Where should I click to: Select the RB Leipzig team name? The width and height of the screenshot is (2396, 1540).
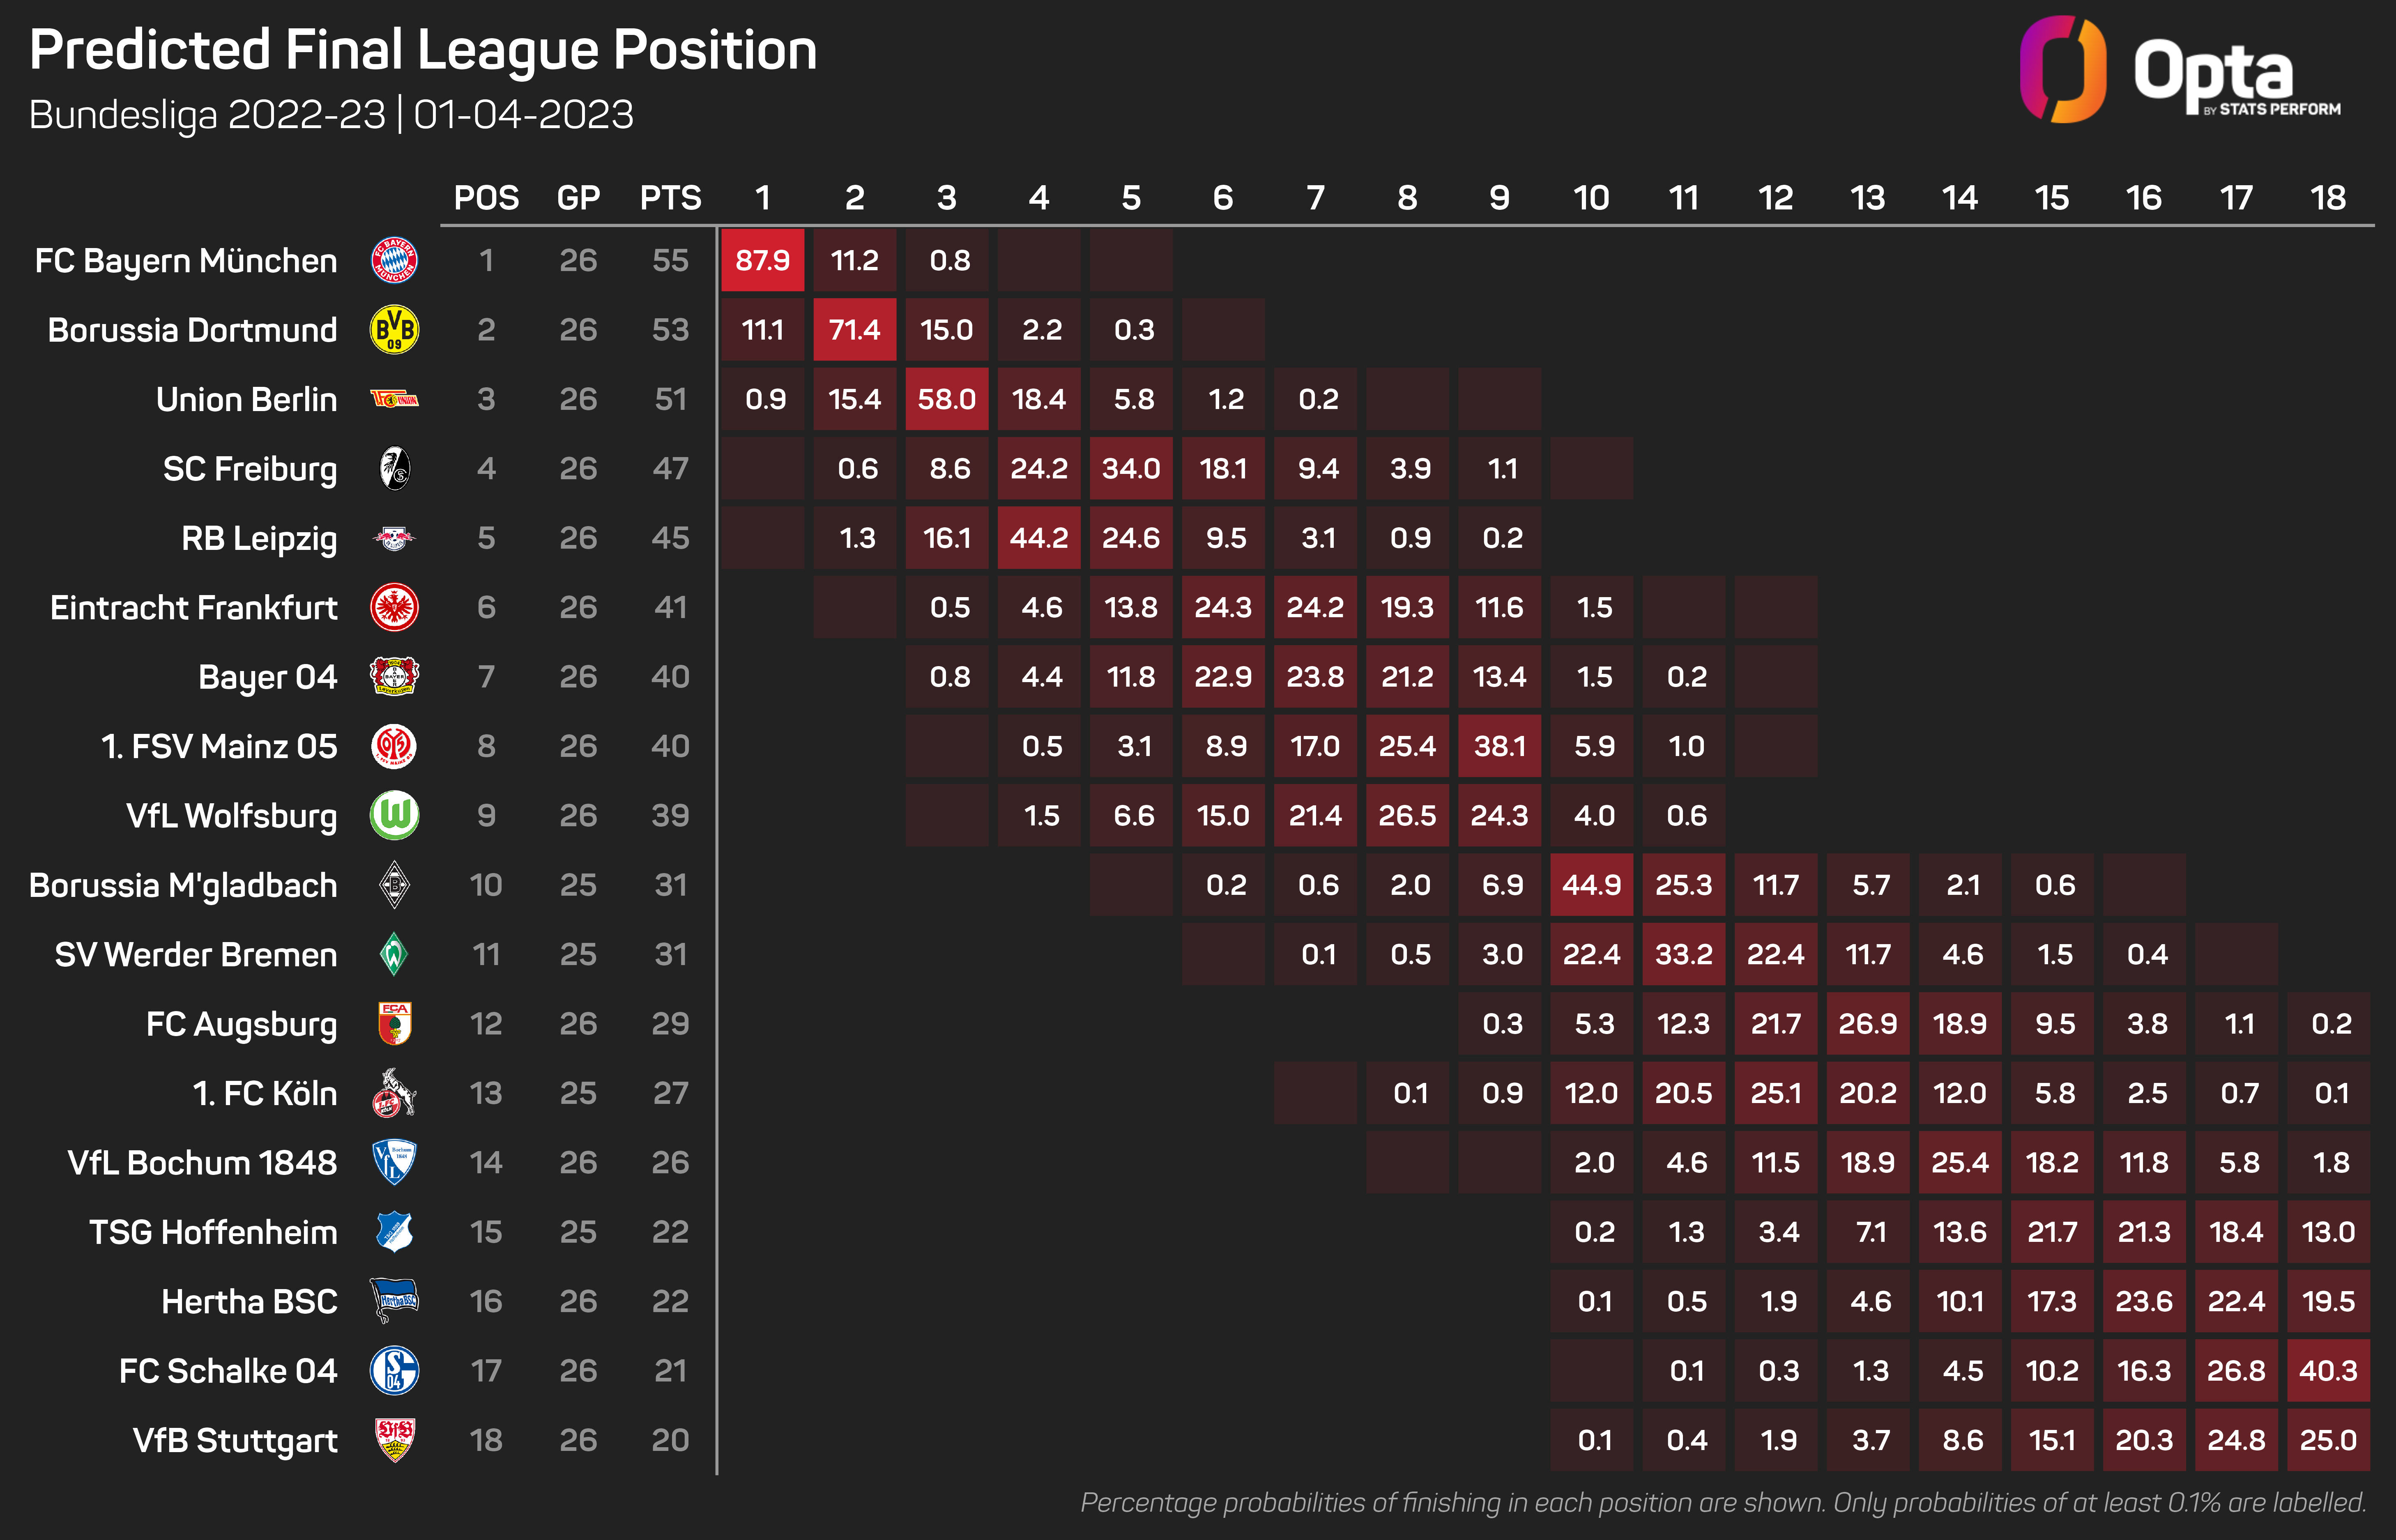click(x=259, y=538)
